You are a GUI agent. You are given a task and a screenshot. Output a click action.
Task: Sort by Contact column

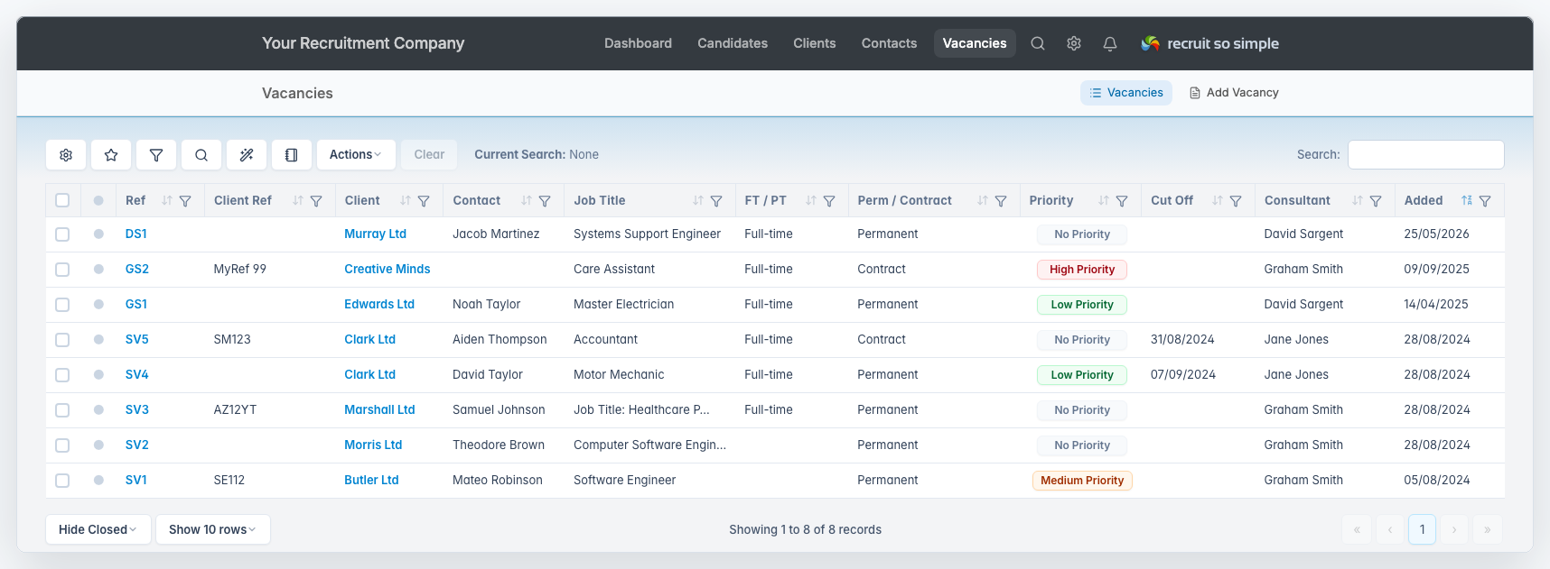(x=527, y=201)
